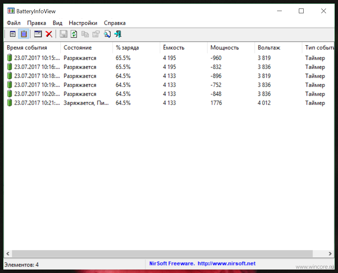Click power value -896
Screen dimensions: 338x273
tap(216, 76)
